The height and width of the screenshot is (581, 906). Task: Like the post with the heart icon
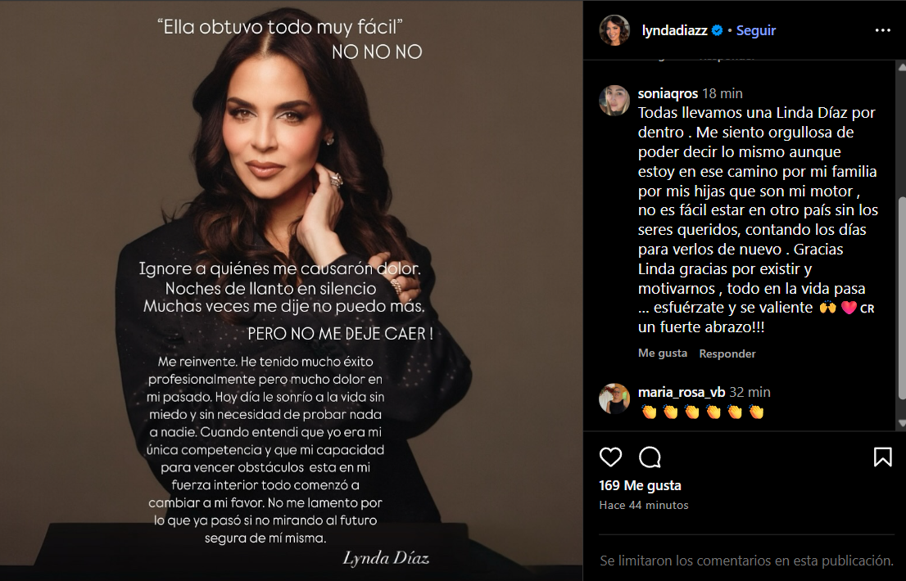pyautogui.click(x=610, y=457)
